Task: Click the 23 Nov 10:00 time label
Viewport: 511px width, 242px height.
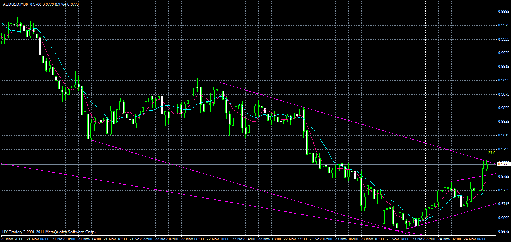Action: click(x=372, y=238)
